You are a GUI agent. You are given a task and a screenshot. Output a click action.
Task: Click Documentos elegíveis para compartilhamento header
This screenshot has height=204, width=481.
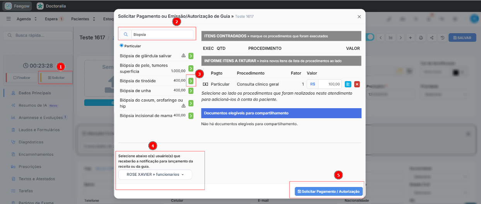click(281, 113)
